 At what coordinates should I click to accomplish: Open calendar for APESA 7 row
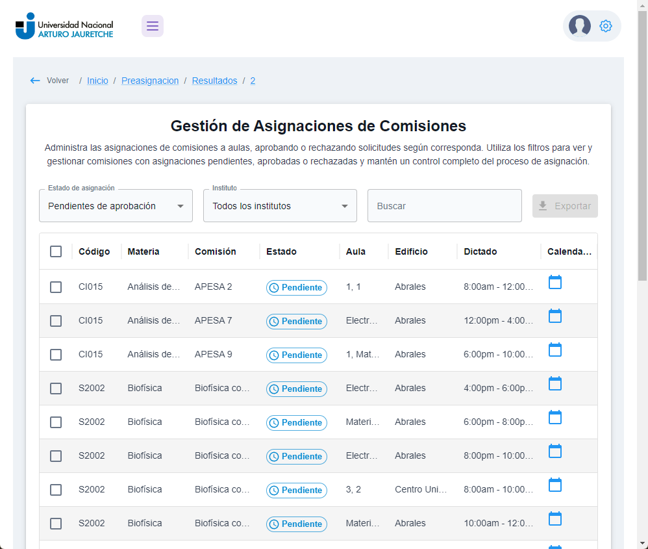pyautogui.click(x=555, y=316)
